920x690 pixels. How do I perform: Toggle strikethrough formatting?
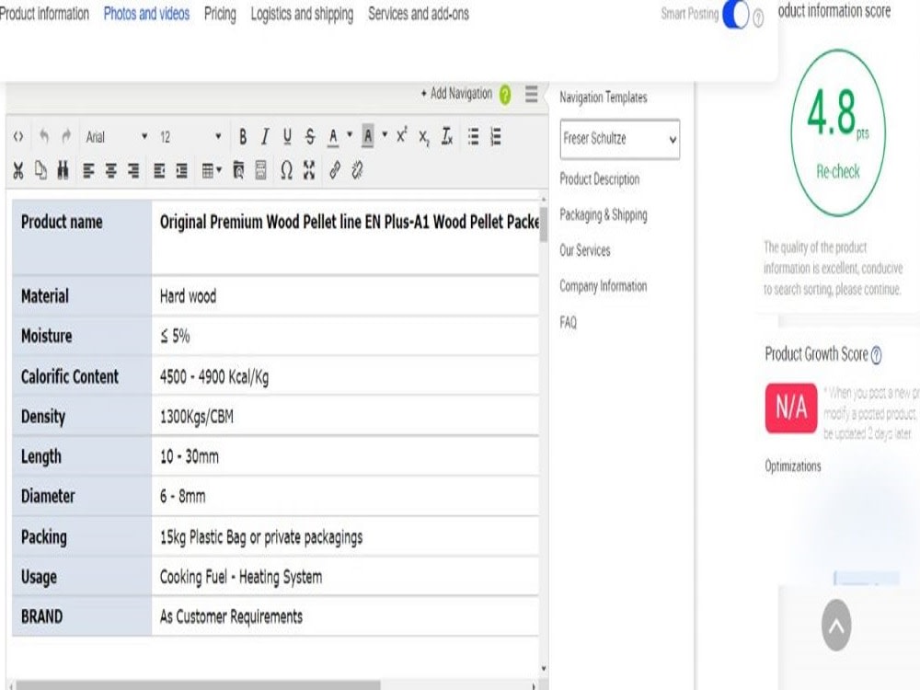tap(310, 137)
